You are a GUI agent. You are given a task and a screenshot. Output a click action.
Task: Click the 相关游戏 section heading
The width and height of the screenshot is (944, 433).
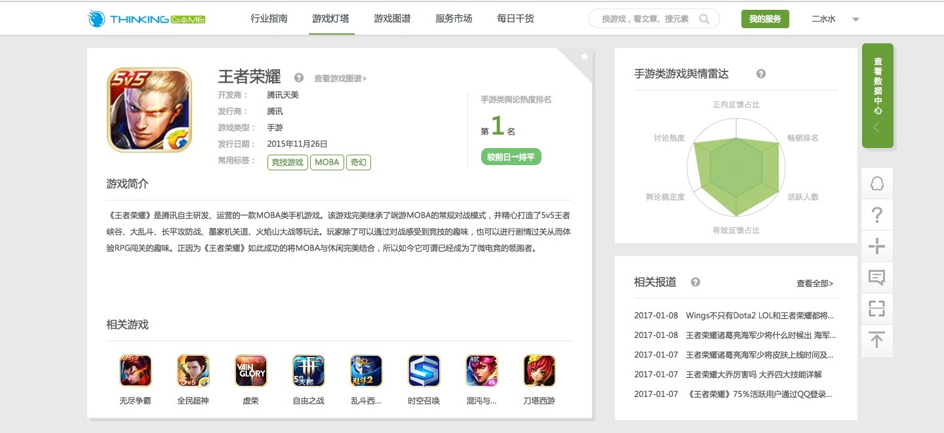click(x=128, y=325)
